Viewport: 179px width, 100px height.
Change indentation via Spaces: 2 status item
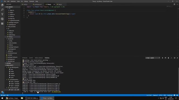[x=156, y=95]
